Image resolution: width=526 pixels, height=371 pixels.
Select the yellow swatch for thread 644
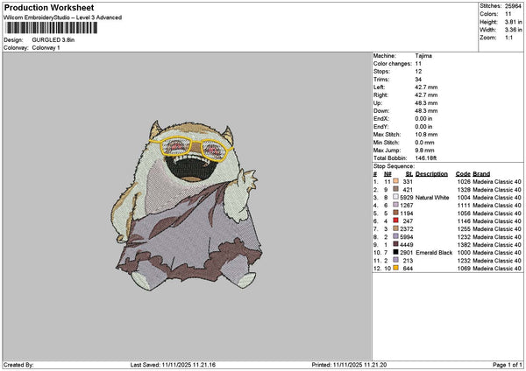coord(396,268)
